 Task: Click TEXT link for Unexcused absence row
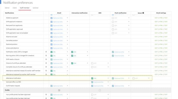[166, 48]
